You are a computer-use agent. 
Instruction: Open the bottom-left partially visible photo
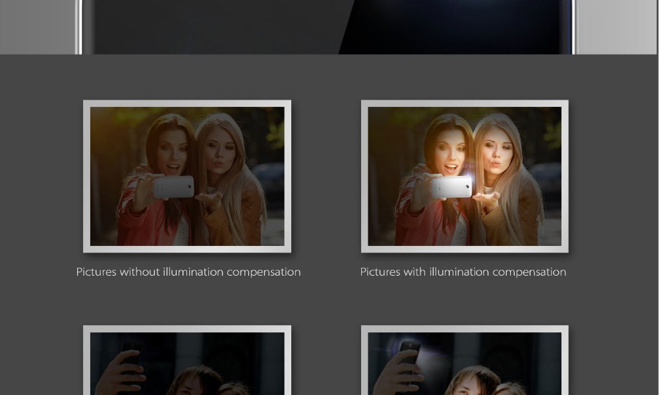coord(187,363)
